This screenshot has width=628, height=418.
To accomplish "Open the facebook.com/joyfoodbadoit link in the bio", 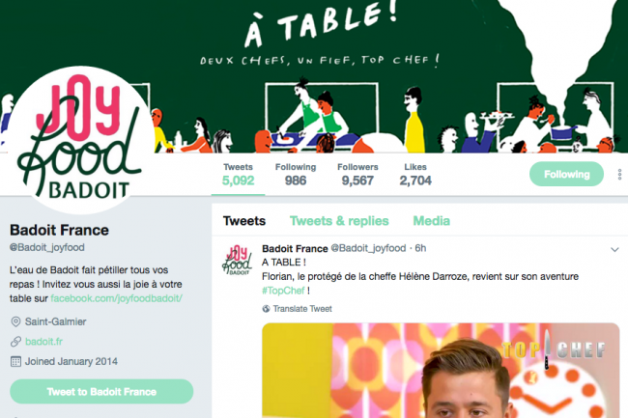I will [116, 298].
